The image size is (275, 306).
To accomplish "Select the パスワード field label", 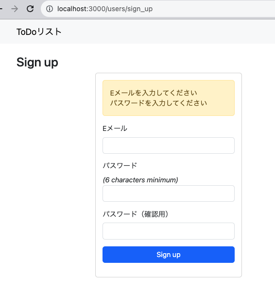I will click(x=120, y=166).
